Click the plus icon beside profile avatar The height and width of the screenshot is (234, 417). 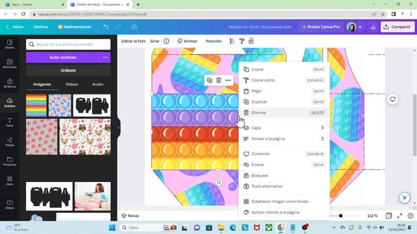(x=360, y=27)
